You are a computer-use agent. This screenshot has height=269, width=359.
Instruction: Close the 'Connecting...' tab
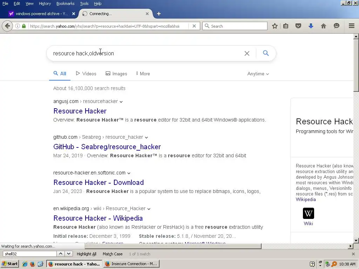click(147, 14)
